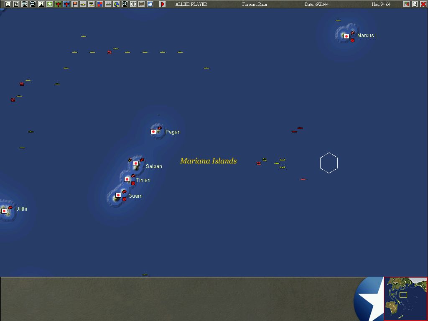This screenshot has height=321, width=428.
Task: Select the Japanese flag base at Ulithi
Action: click(x=4, y=211)
